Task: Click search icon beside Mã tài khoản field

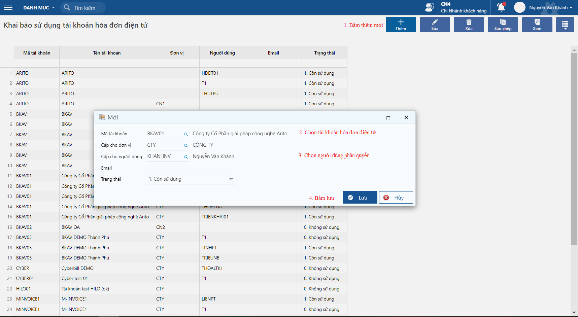Action: tap(186, 134)
